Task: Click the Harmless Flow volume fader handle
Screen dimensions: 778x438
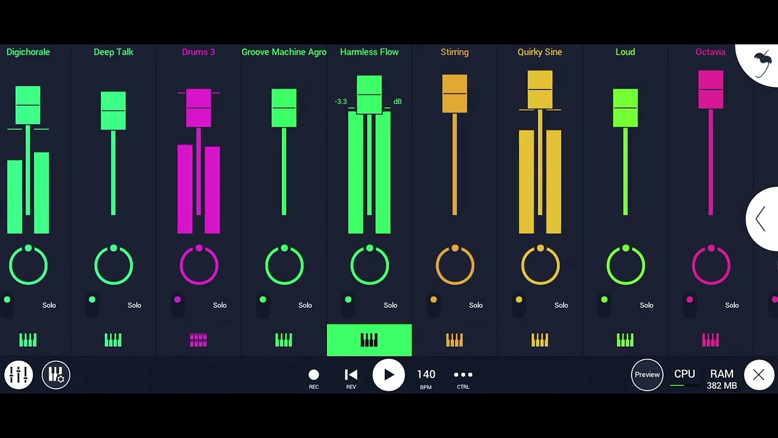Action: click(369, 94)
